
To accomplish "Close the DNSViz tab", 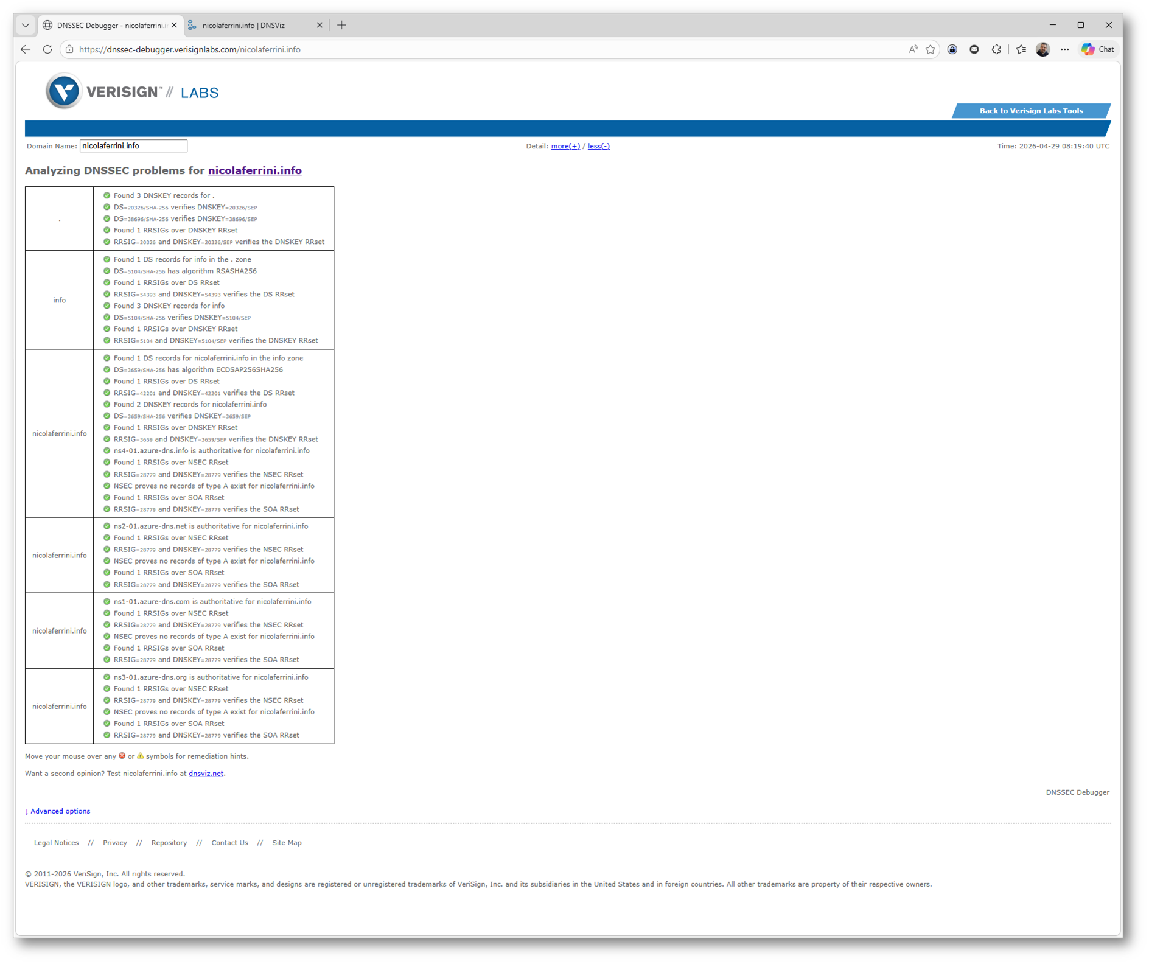I will coord(320,25).
